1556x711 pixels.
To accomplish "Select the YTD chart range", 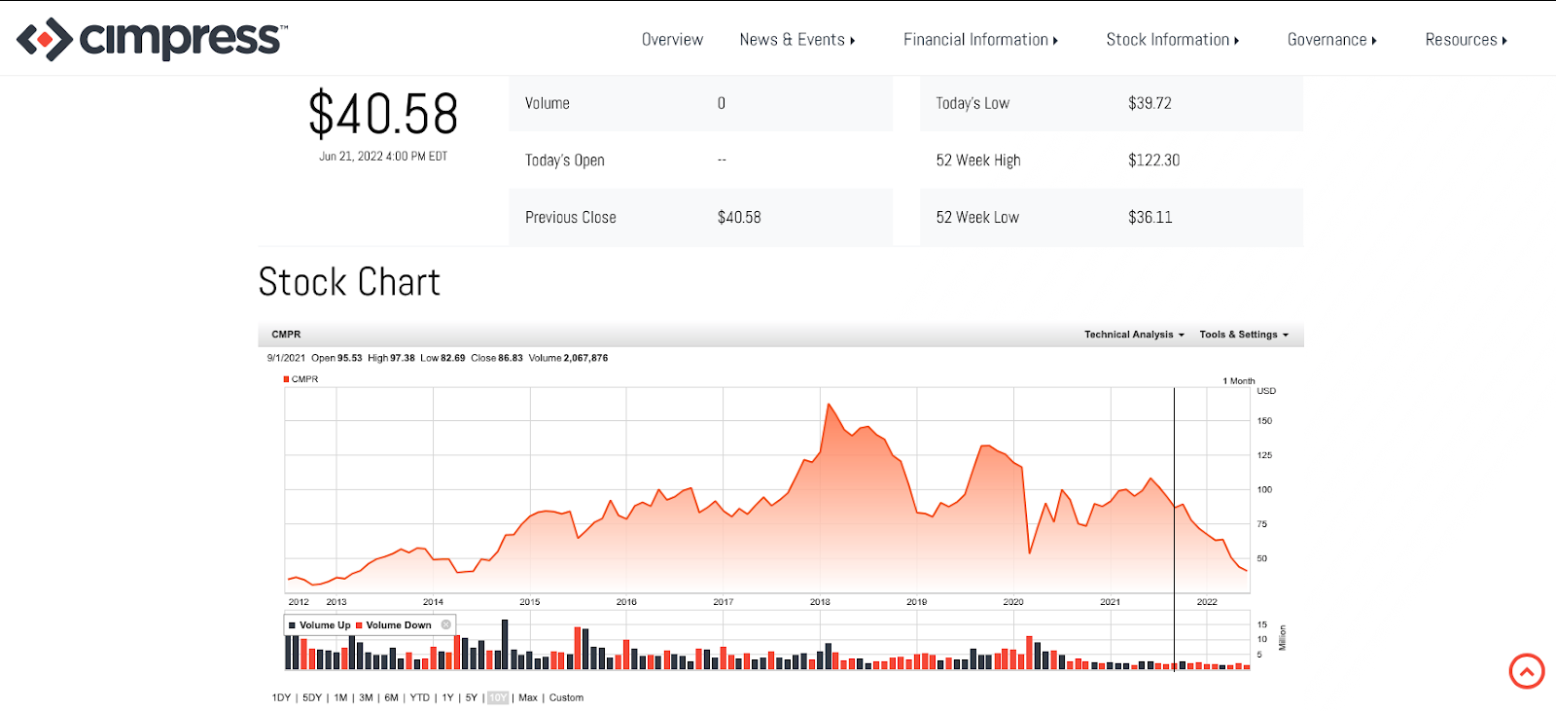I will [x=419, y=697].
